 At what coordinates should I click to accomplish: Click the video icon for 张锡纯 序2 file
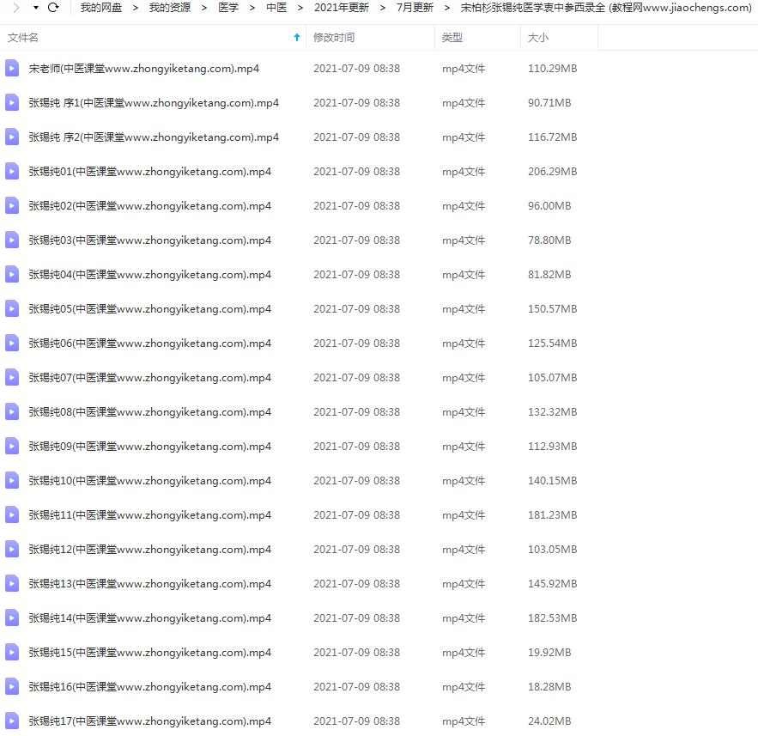pyautogui.click(x=12, y=137)
